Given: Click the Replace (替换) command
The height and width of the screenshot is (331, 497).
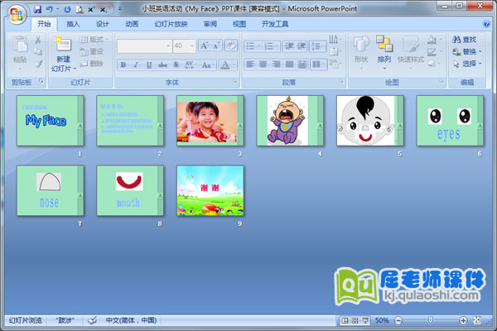Looking at the screenshot, I should coord(465,51).
